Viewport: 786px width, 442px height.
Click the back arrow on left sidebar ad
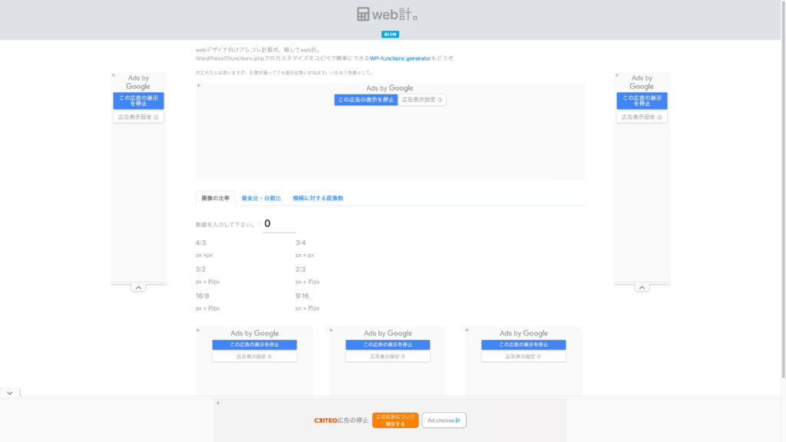pos(114,76)
